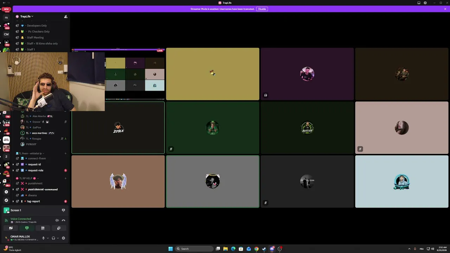The height and width of the screenshot is (253, 450).
Task: Open the 'rs' server icon
Action: [6, 18]
